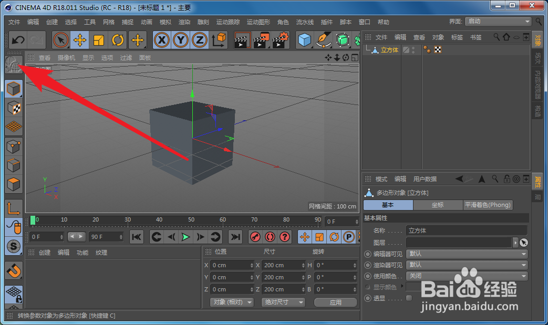Screen dimensions: 548x325
Task: Click the position X input field
Action: pyautogui.click(x=232, y=265)
